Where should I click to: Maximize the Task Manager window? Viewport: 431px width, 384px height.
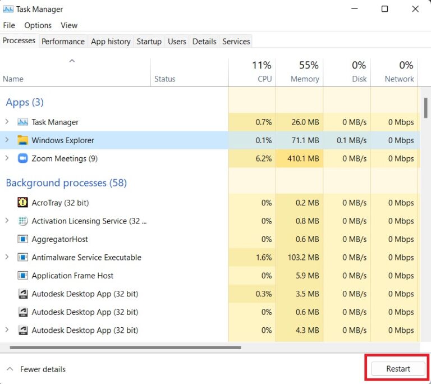[384, 9]
